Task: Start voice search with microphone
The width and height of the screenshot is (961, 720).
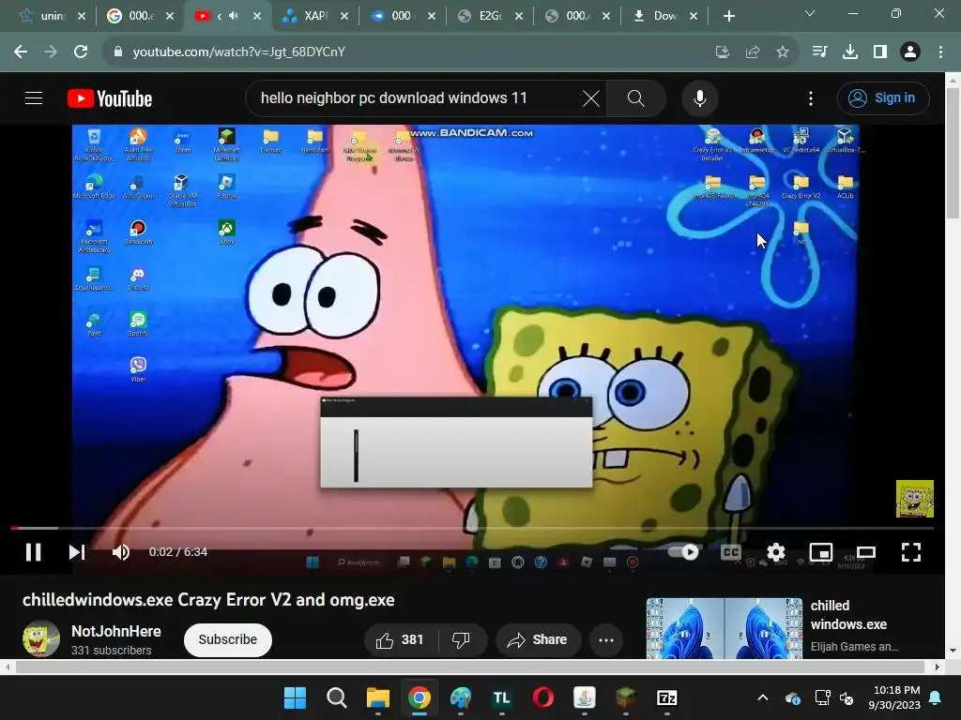Action: (700, 97)
